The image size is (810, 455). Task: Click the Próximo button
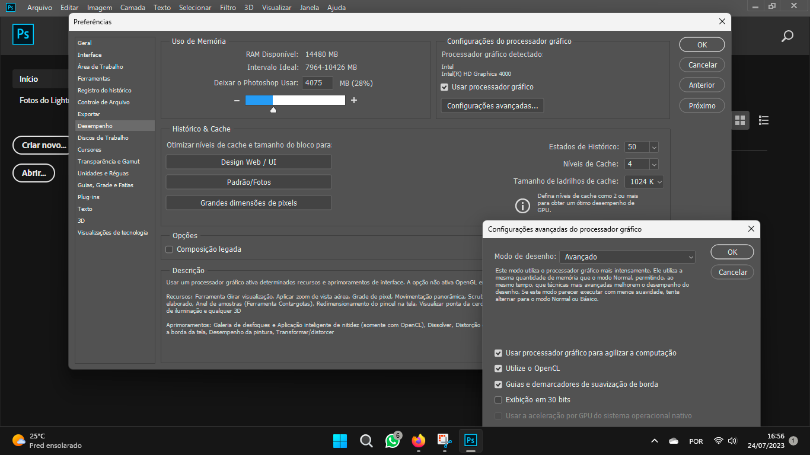tap(702, 105)
